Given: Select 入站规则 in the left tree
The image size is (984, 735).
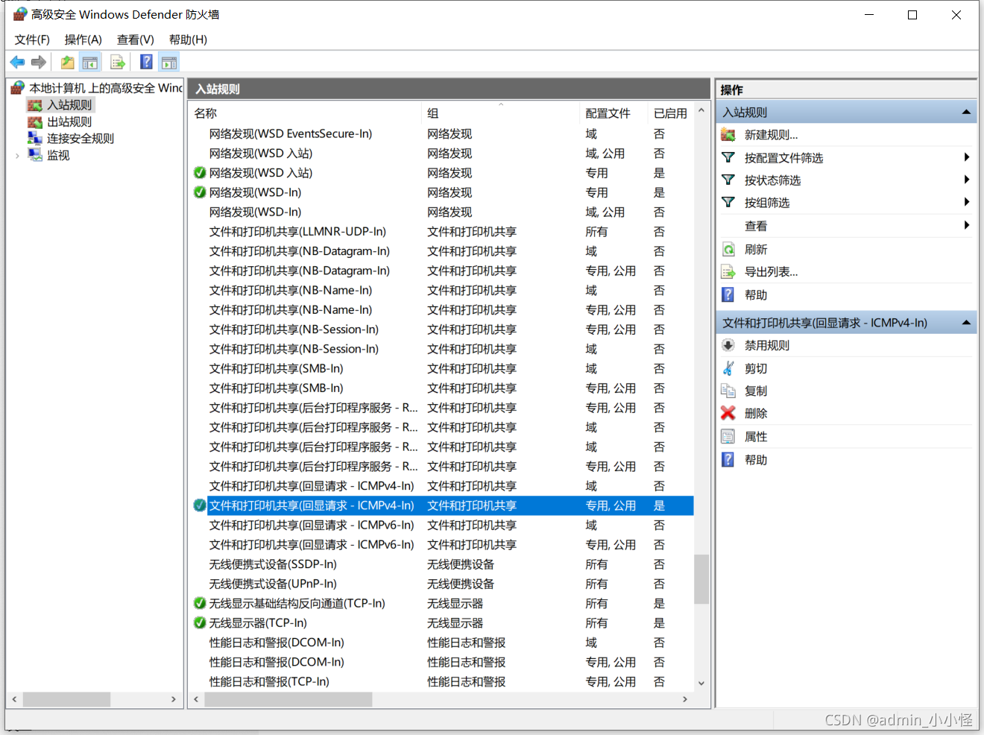Looking at the screenshot, I should point(69,105).
